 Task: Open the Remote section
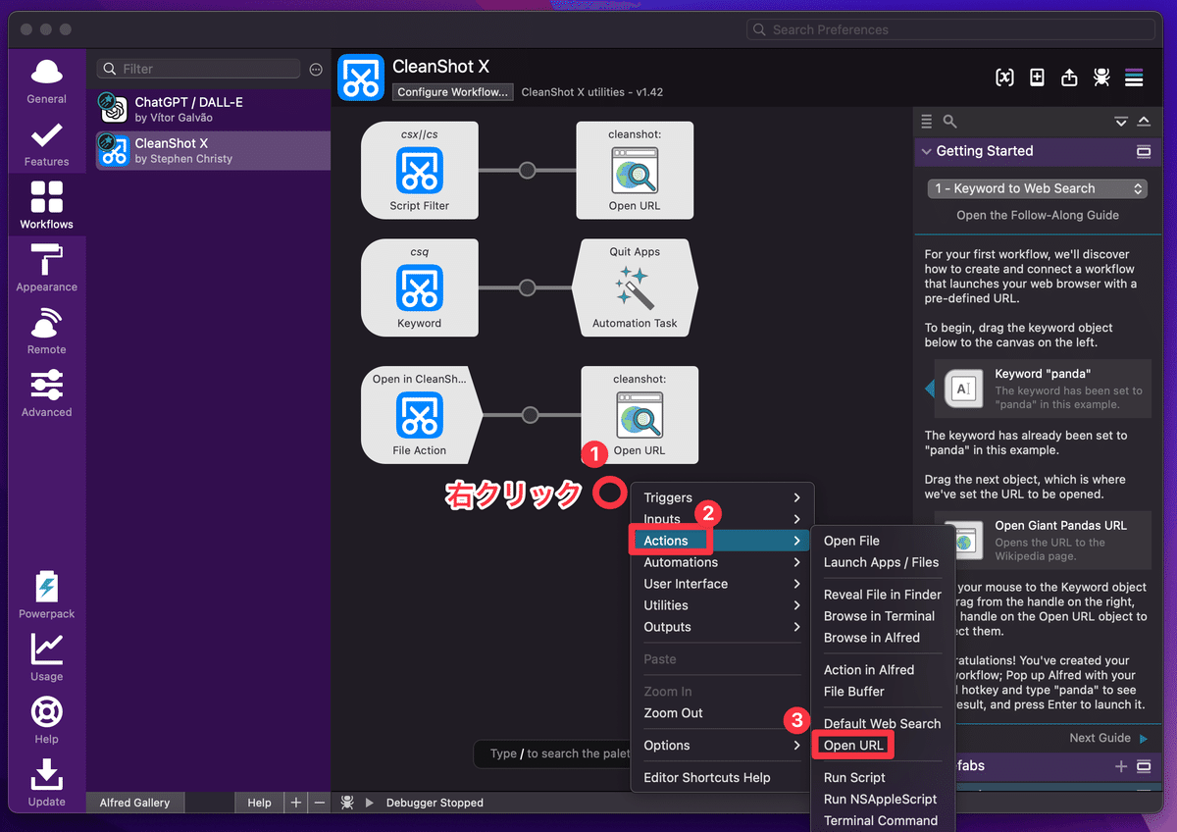(x=46, y=332)
